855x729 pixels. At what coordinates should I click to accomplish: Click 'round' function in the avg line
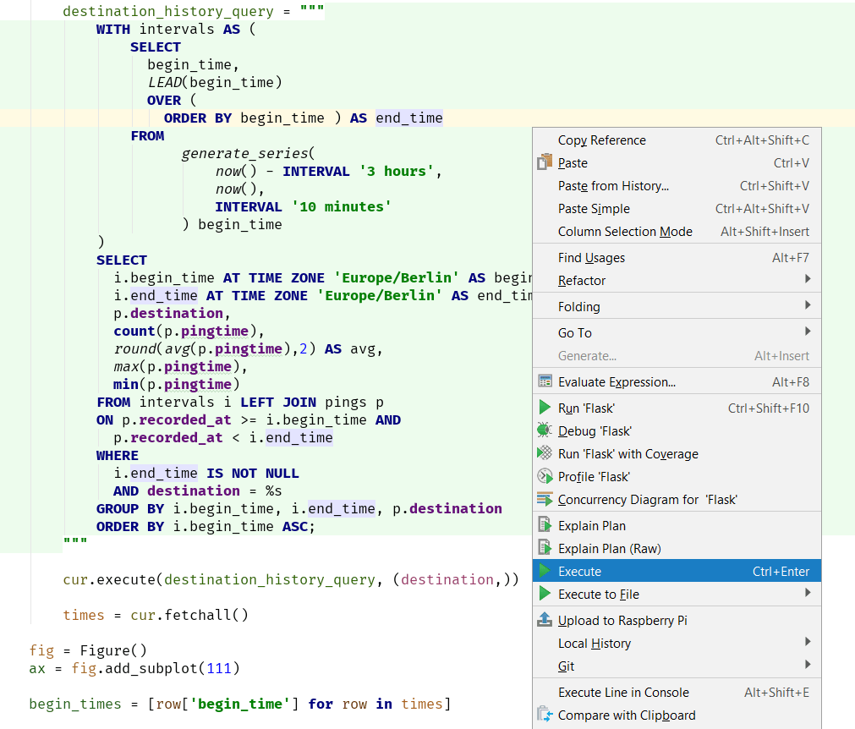click(134, 349)
